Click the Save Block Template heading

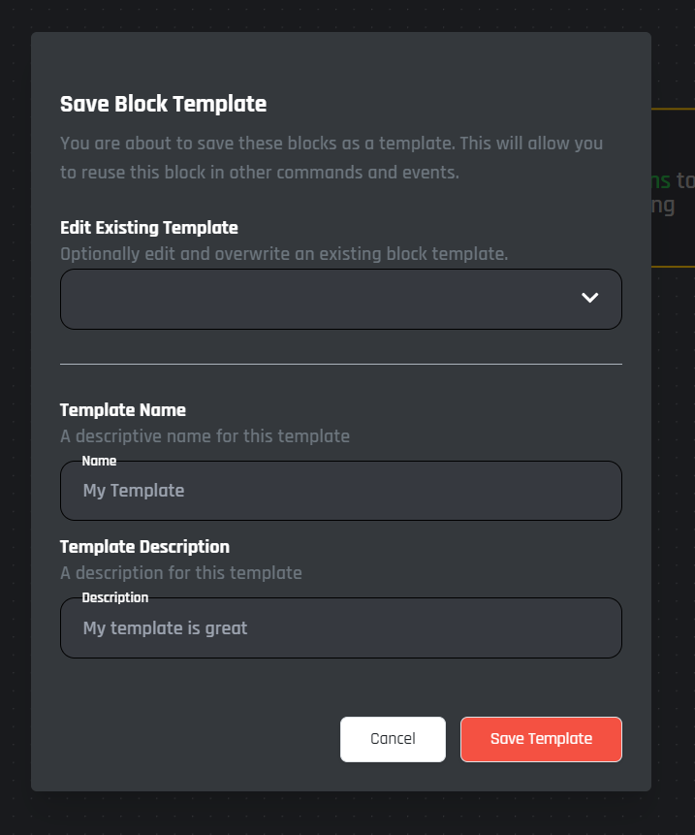click(x=163, y=104)
